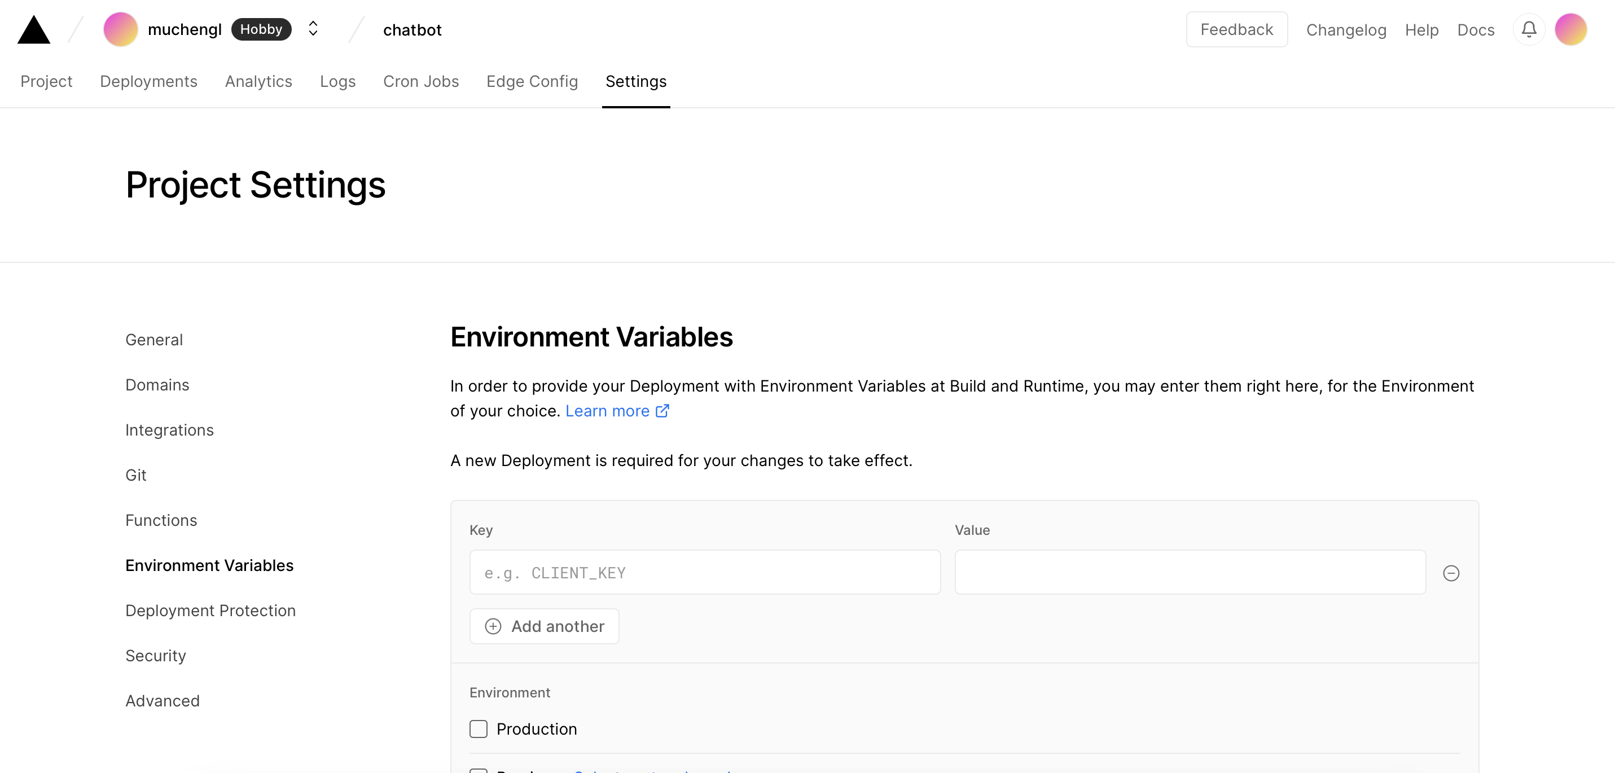
Task: Navigate to Git settings
Action: click(135, 475)
